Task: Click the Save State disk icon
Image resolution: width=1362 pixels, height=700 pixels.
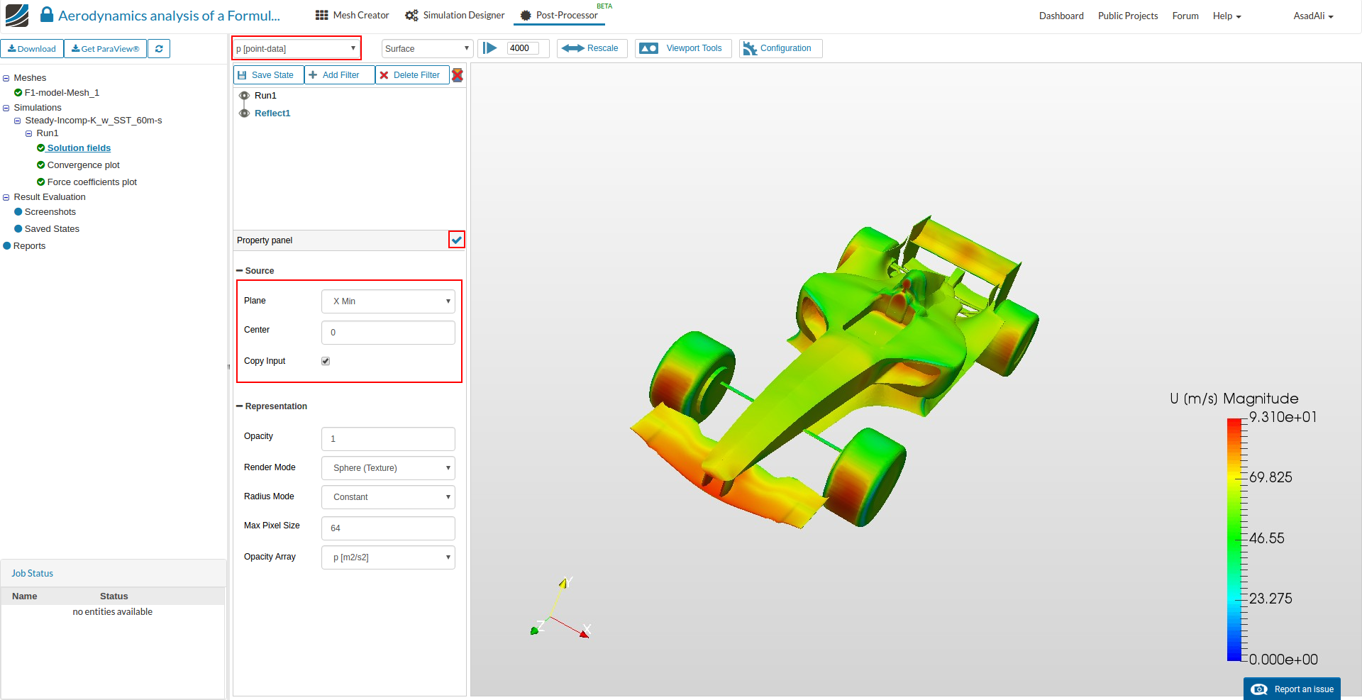Action: pyautogui.click(x=243, y=75)
